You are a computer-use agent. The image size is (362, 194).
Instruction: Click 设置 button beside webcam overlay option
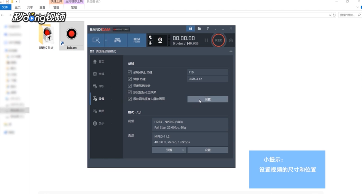(x=207, y=99)
